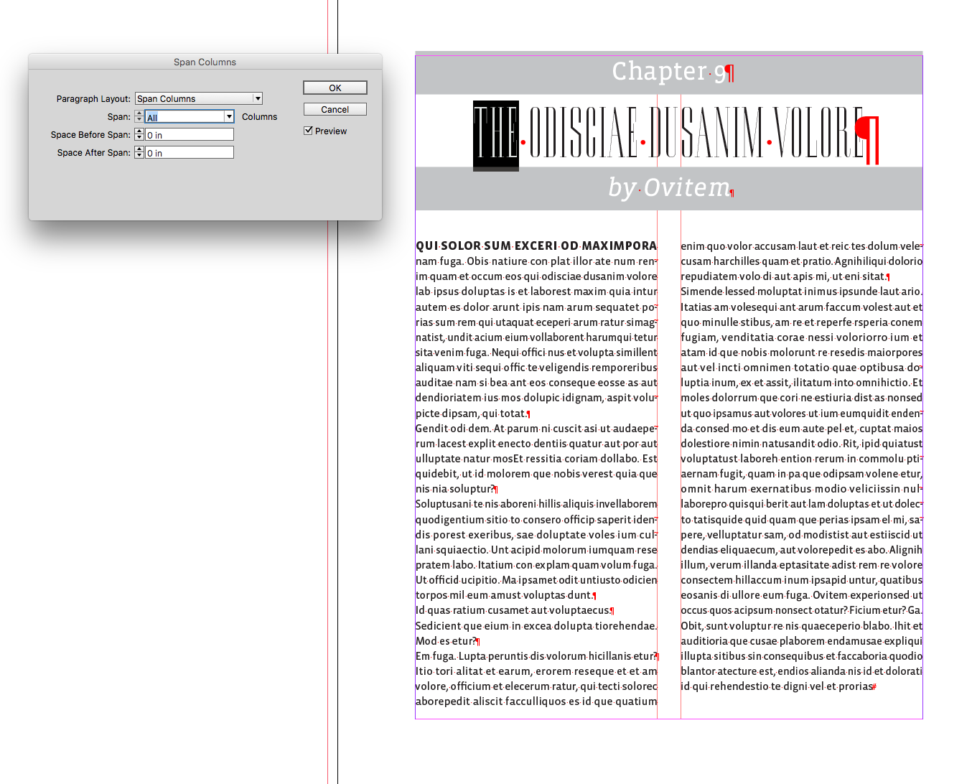This screenshot has width=972, height=784.
Task: Click the Span field stepper arrows
Action: (139, 116)
